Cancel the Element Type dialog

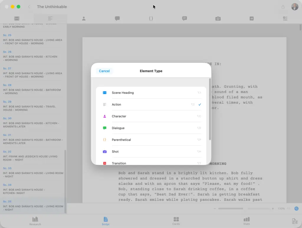tap(104, 71)
